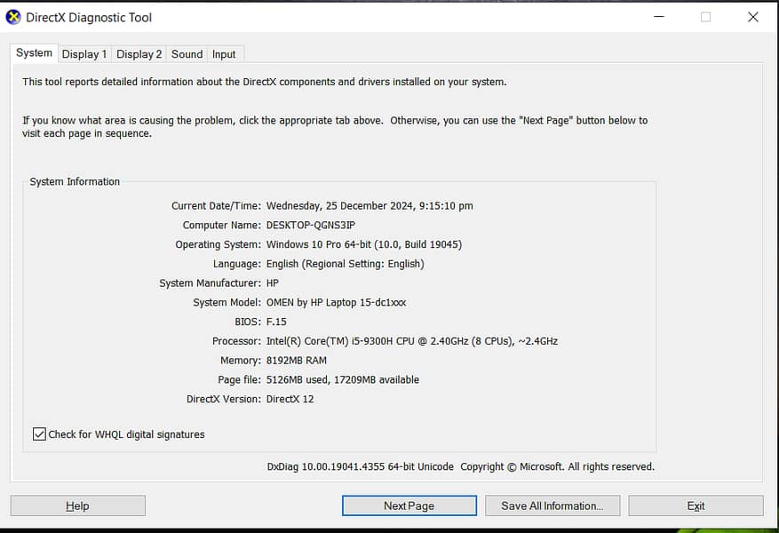
Task: Open the Display 2 tab
Action: pos(139,54)
